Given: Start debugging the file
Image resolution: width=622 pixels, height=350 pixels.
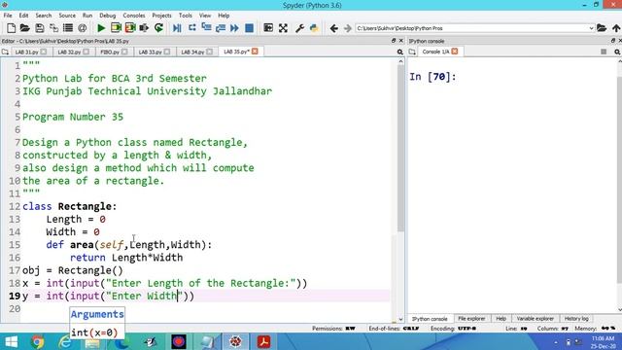Looking at the screenshot, I should pos(177,28).
